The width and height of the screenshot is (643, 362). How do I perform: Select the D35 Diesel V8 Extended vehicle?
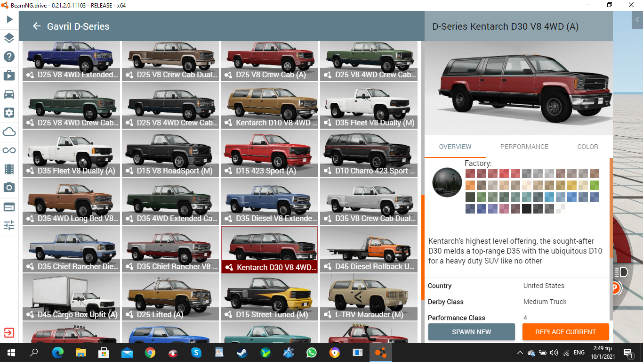click(270, 201)
